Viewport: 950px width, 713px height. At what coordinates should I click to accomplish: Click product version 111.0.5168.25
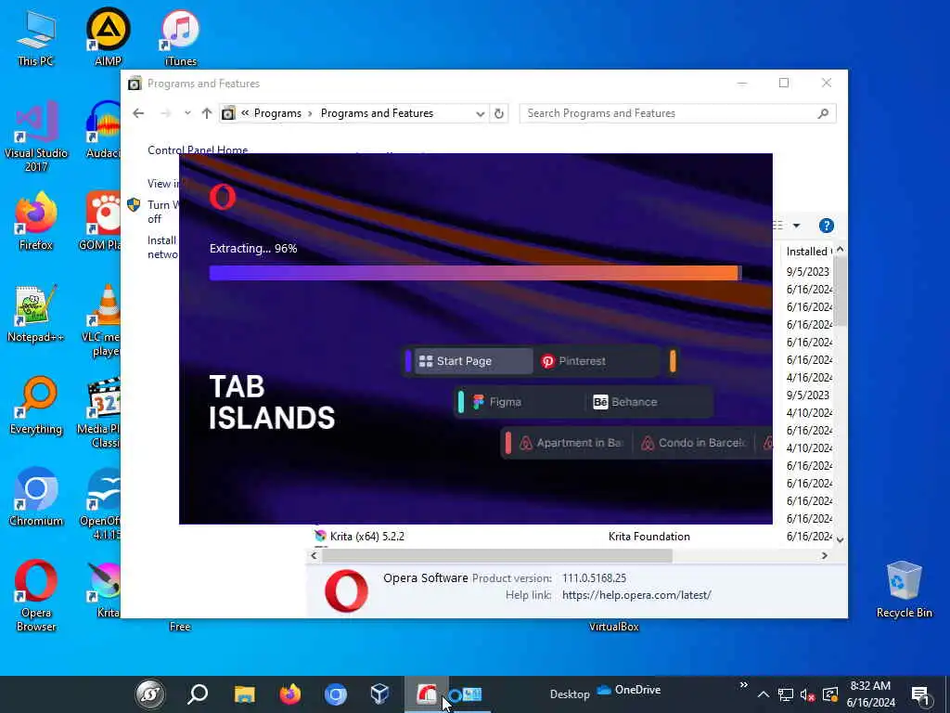click(594, 578)
